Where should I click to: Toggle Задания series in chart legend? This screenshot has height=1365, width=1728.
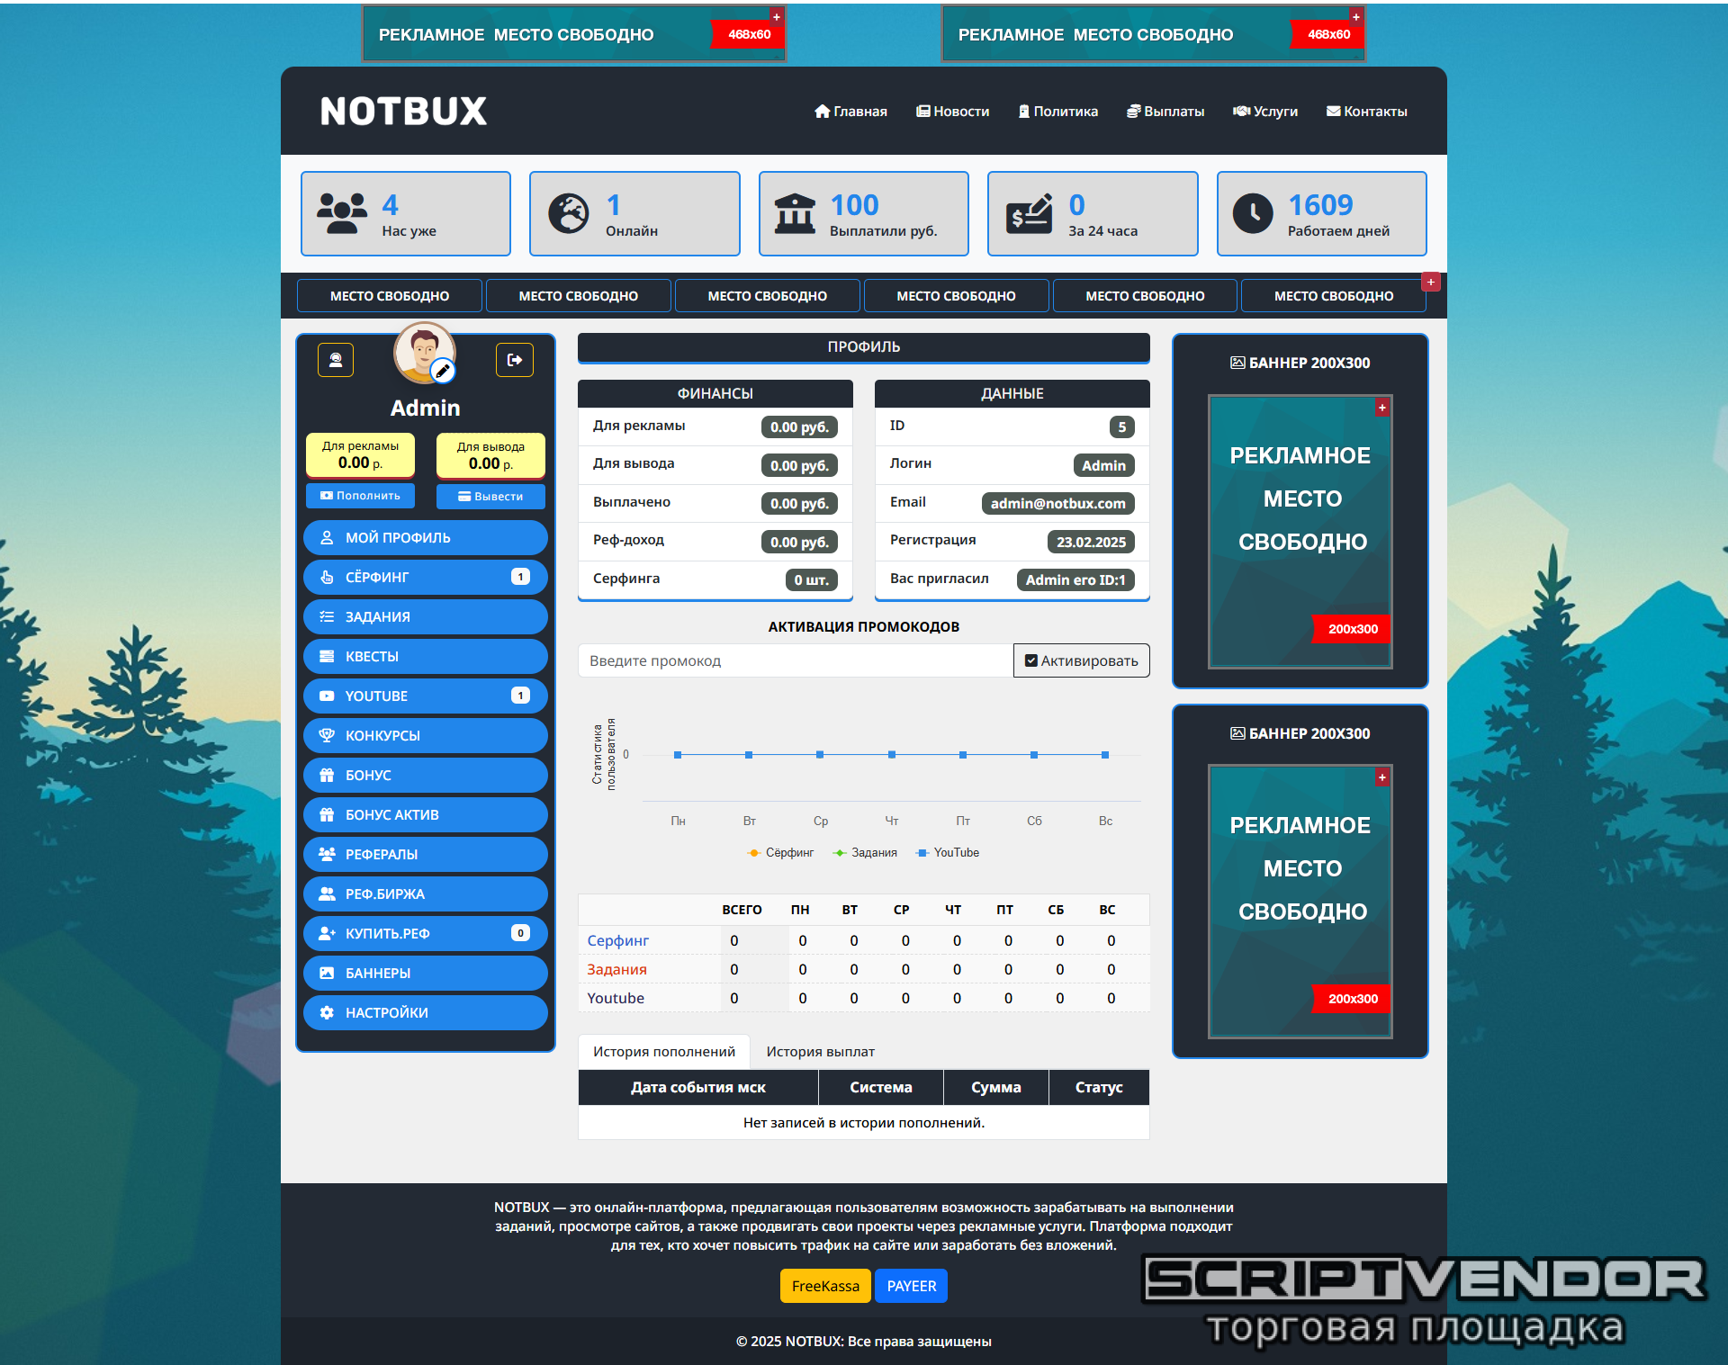pos(865,853)
